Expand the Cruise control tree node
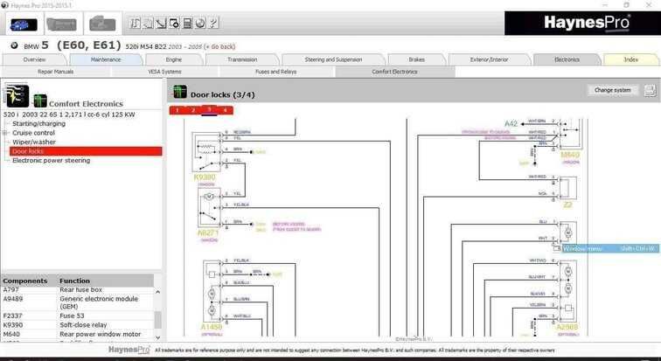The height and width of the screenshot is (361, 661). (x=5, y=133)
